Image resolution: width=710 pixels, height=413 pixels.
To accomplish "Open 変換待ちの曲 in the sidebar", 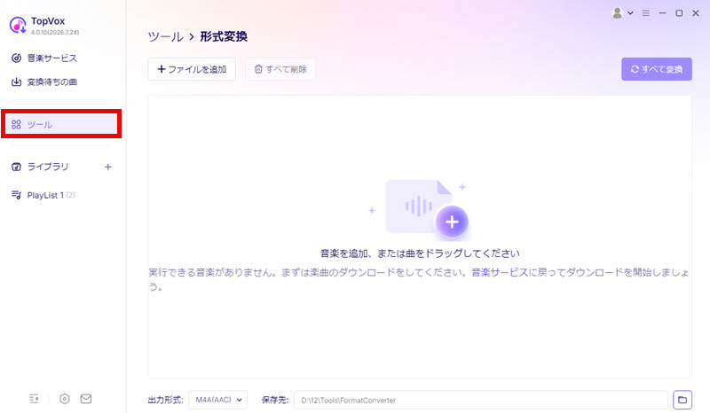I will click(x=44, y=82).
